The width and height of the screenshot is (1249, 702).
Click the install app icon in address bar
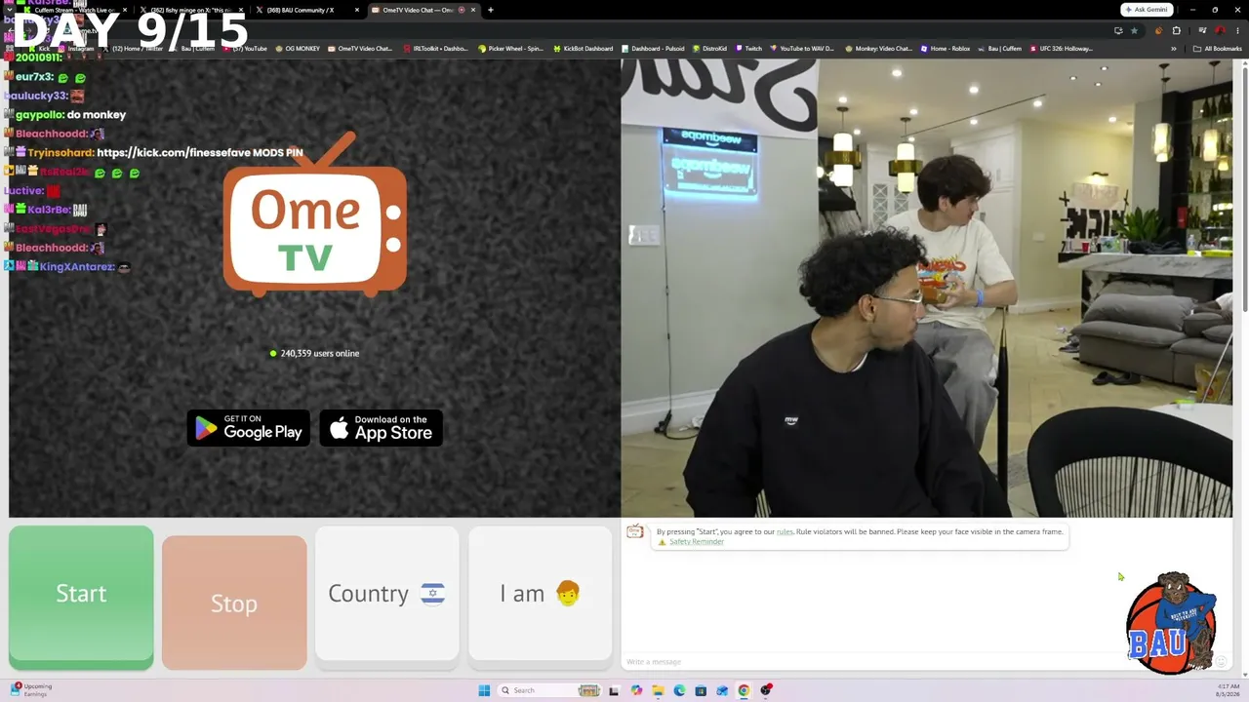[x=1118, y=30]
